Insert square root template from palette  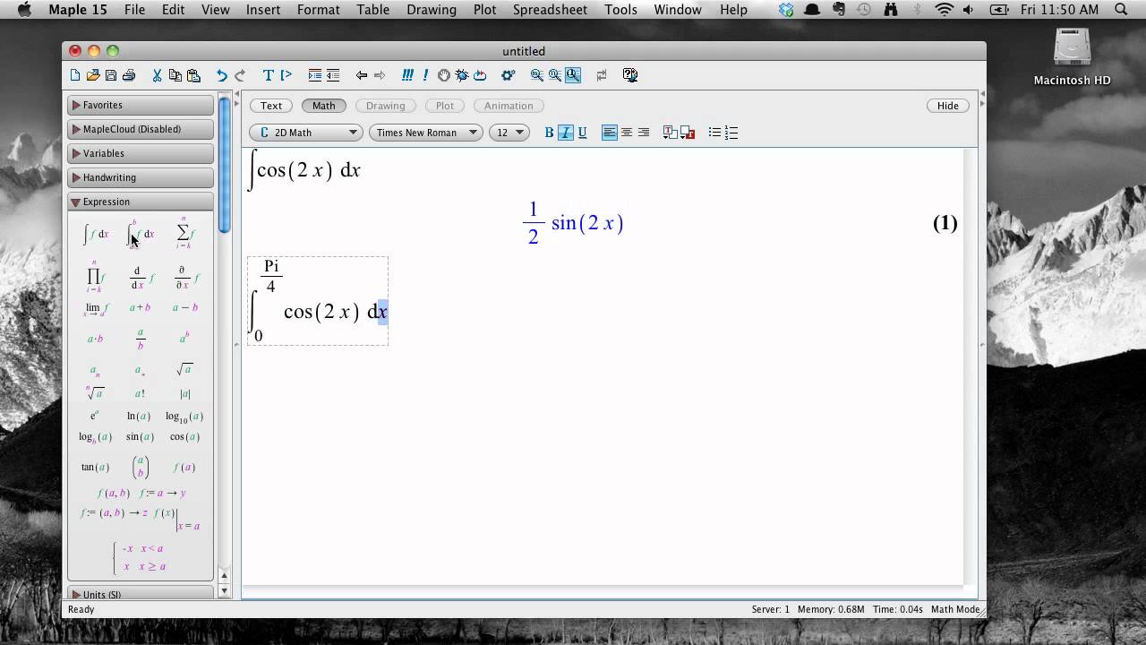click(x=184, y=369)
